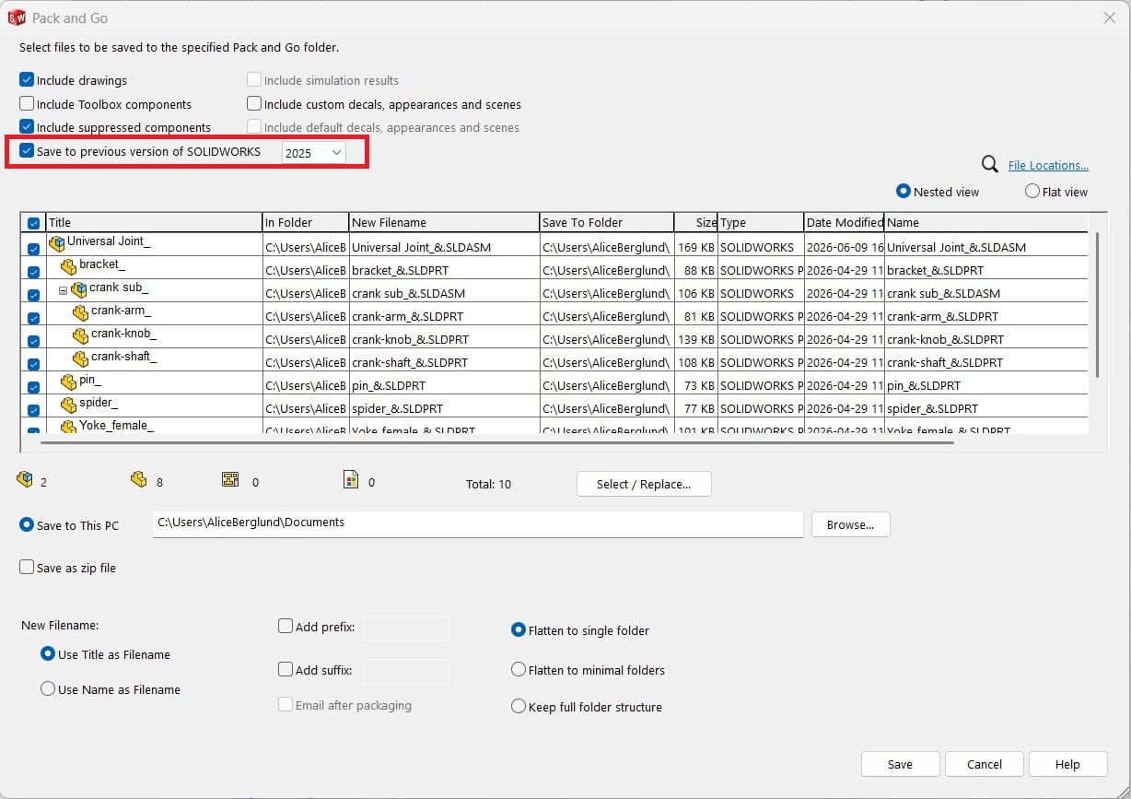Click the crank-arm_ part icon

(x=80, y=312)
